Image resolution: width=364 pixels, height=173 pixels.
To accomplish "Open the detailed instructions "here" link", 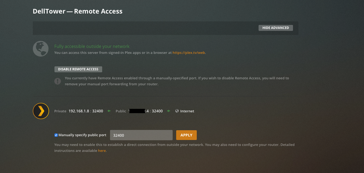I will coord(102,151).
